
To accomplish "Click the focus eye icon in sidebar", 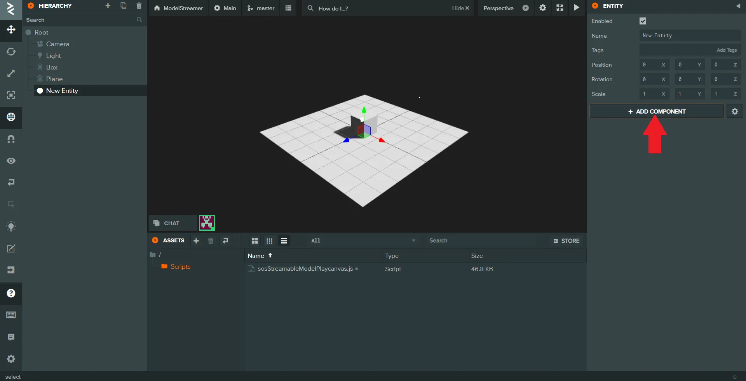I will point(11,160).
